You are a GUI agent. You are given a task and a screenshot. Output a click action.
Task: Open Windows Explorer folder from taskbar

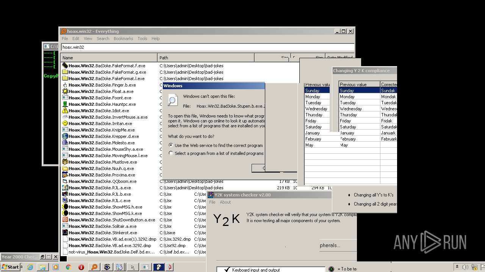tap(43, 267)
